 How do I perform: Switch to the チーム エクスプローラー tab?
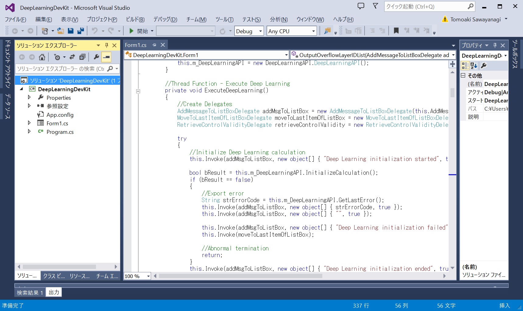[107, 276]
